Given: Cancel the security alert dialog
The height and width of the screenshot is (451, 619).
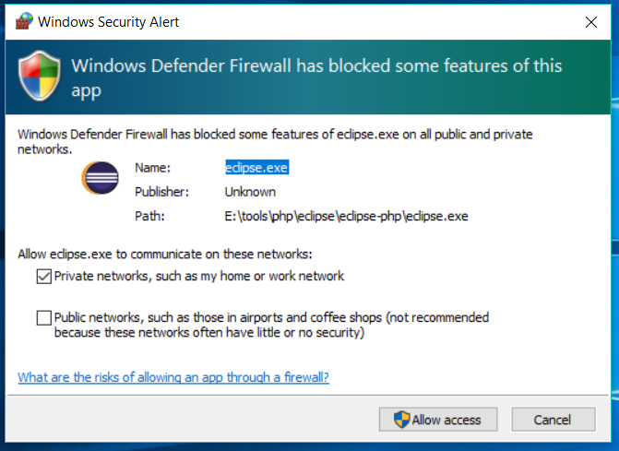Looking at the screenshot, I should coord(554,420).
